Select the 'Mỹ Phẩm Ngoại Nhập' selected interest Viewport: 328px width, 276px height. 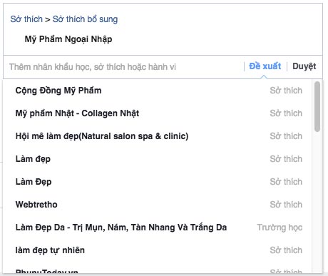pos(68,39)
